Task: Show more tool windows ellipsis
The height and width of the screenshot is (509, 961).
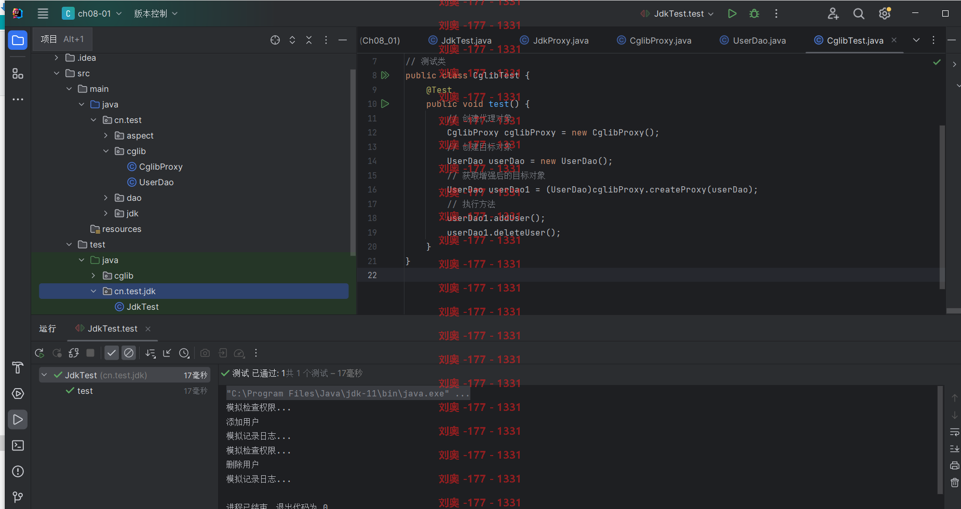Action: [x=18, y=99]
